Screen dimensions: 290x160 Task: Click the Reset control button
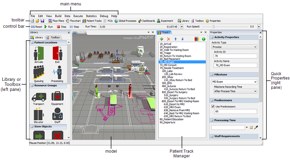tap(37, 27)
